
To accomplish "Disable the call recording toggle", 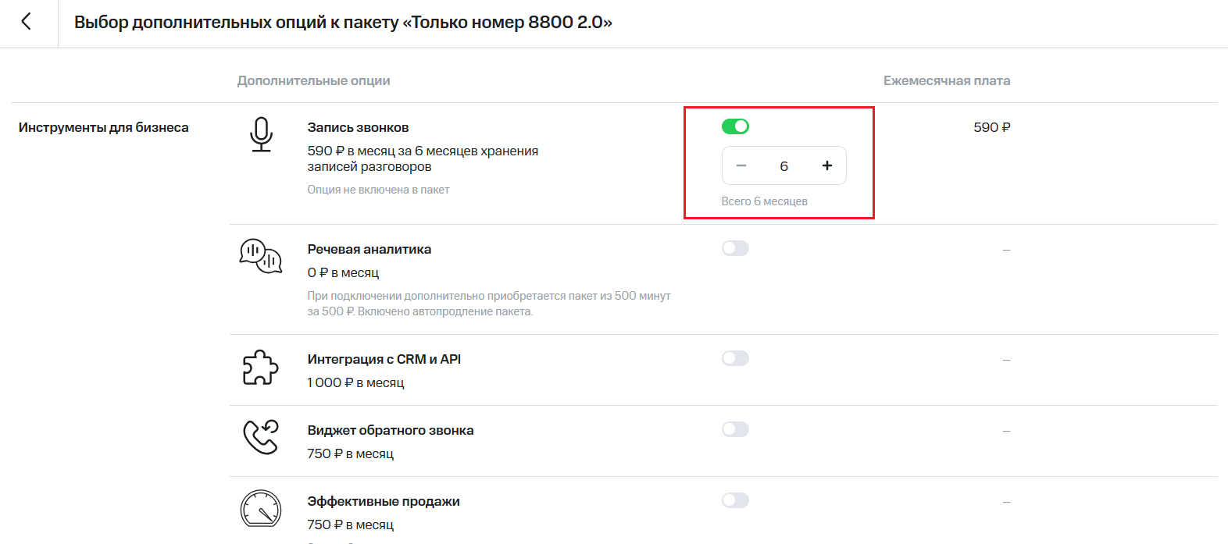I will pos(735,126).
